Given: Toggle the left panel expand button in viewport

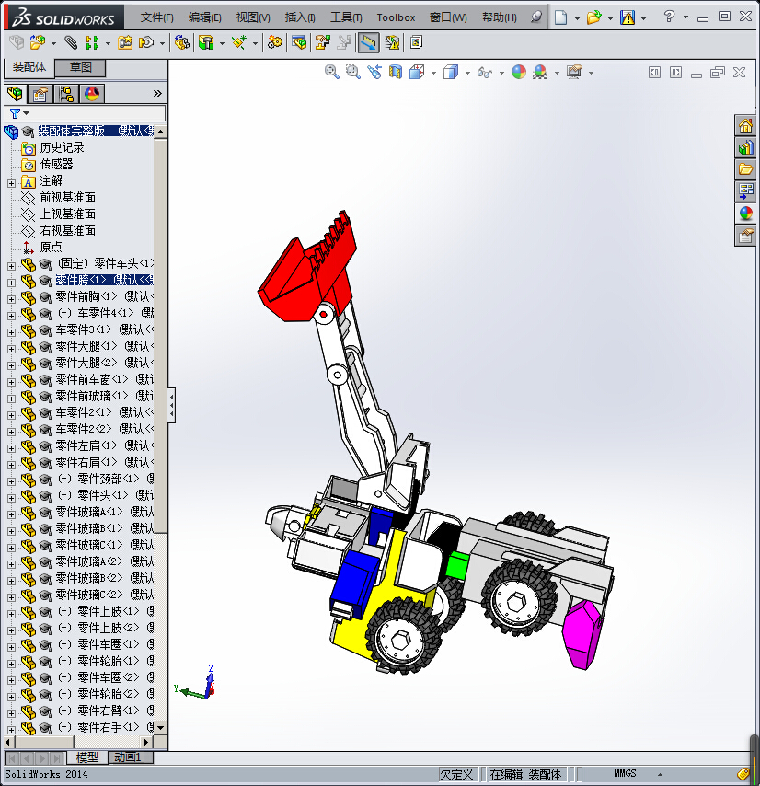Looking at the screenshot, I should [x=654, y=73].
